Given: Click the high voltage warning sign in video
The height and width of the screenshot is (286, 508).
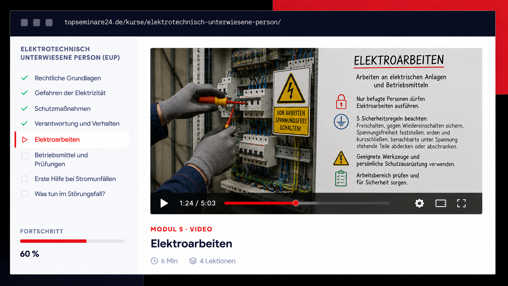Looking at the screenshot, I should (291, 102).
